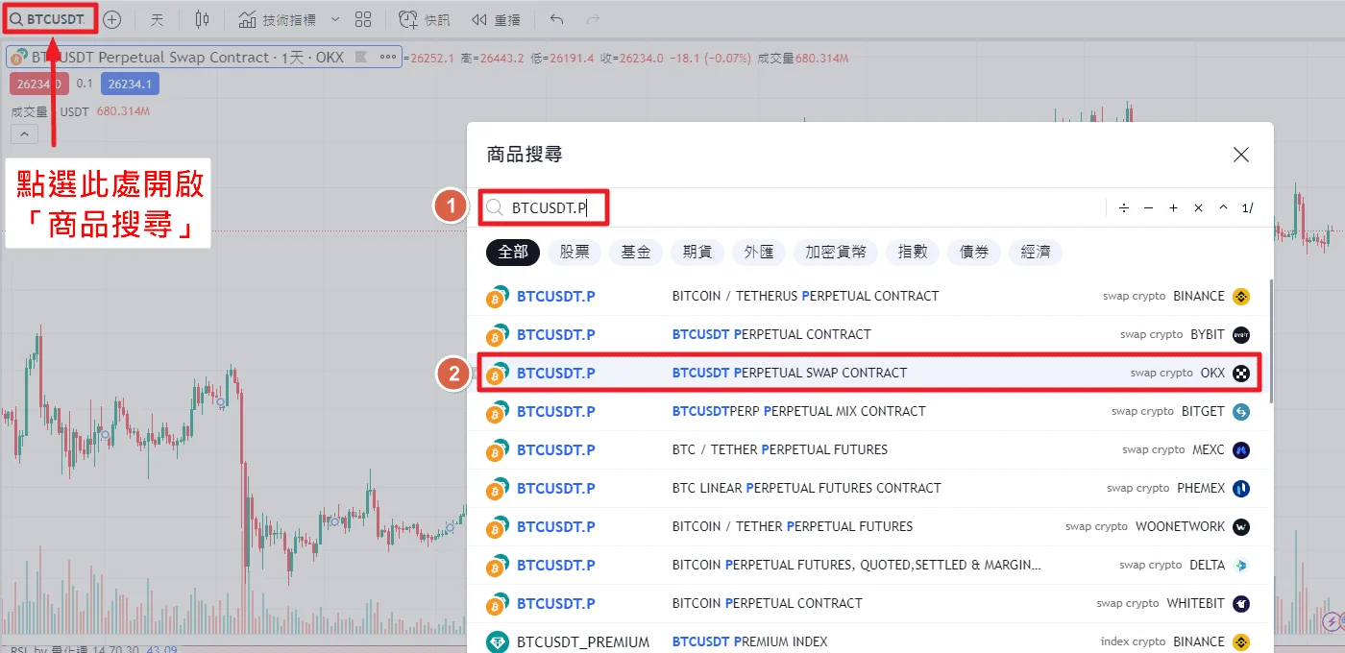The width and height of the screenshot is (1345, 653).
Task: Insert minus operator in search
Action: coord(1148,207)
